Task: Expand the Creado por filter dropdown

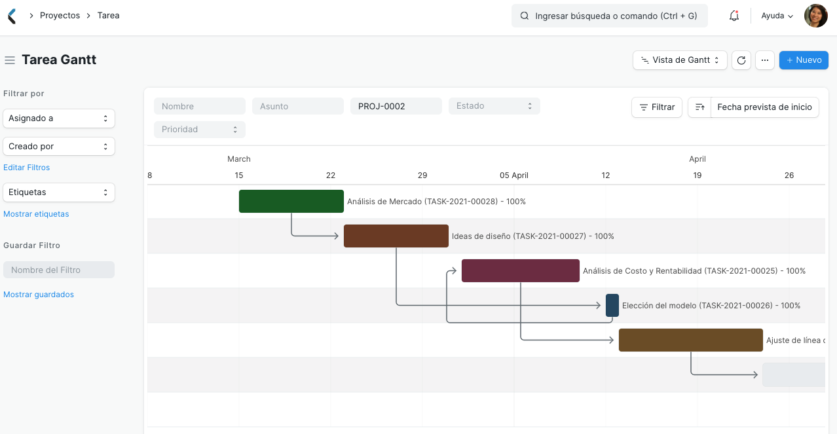Action: [x=59, y=147]
